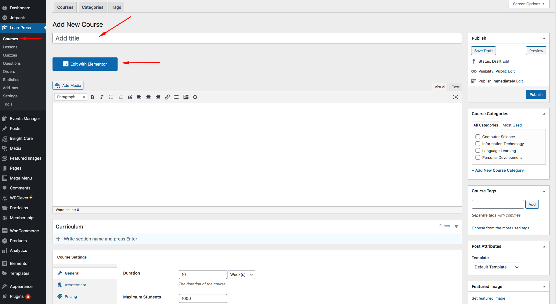Switch to Tags tab
This screenshot has width=556, height=304.
[116, 7]
